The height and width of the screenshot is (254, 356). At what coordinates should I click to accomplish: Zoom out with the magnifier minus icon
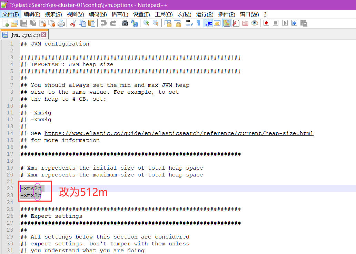(x=156, y=23)
